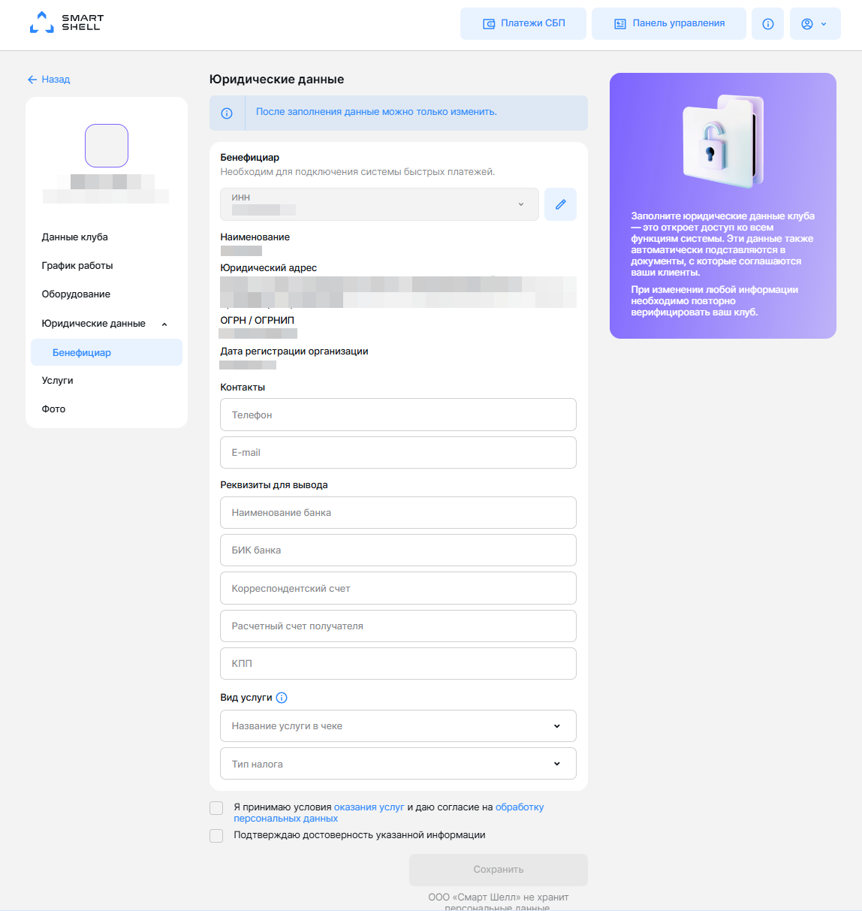Check the terms acceptance checkbox
This screenshot has width=862, height=911.
[x=216, y=808]
